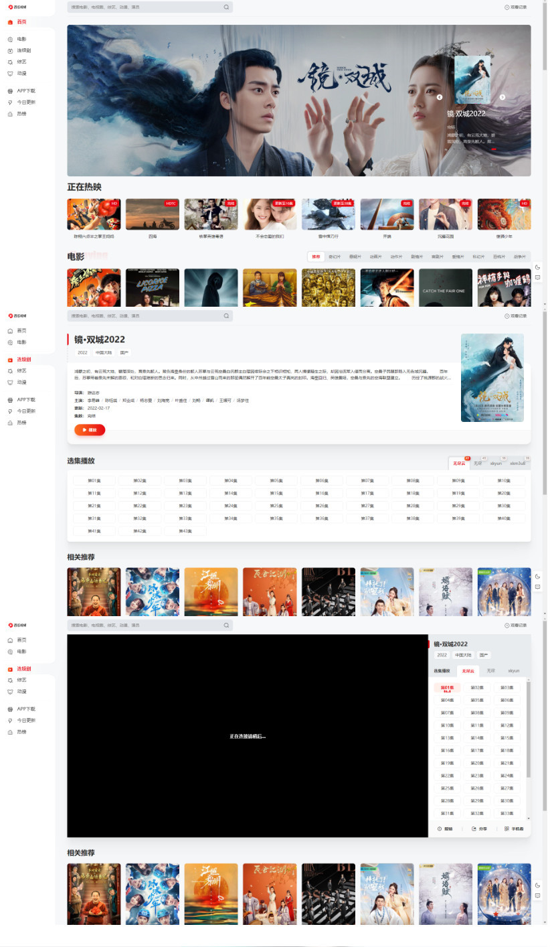Open the 开端 poster in 正在热映
550x947 pixels.
tap(387, 214)
